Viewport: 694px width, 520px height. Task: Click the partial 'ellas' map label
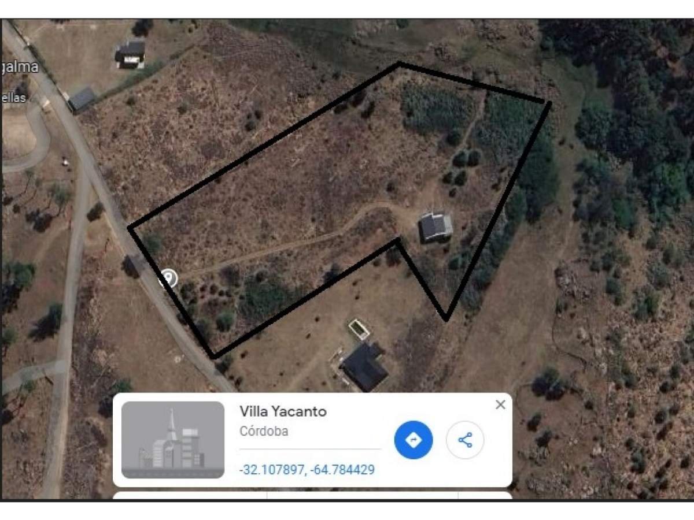14,98
